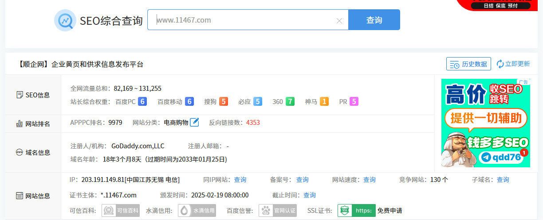Open the backlink count 4353 link
Screen dimensions: 543x220
pyautogui.click(x=253, y=122)
